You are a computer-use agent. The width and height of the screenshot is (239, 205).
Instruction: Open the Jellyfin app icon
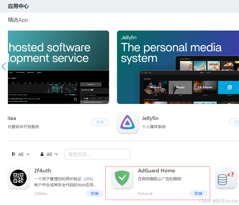(x=127, y=122)
